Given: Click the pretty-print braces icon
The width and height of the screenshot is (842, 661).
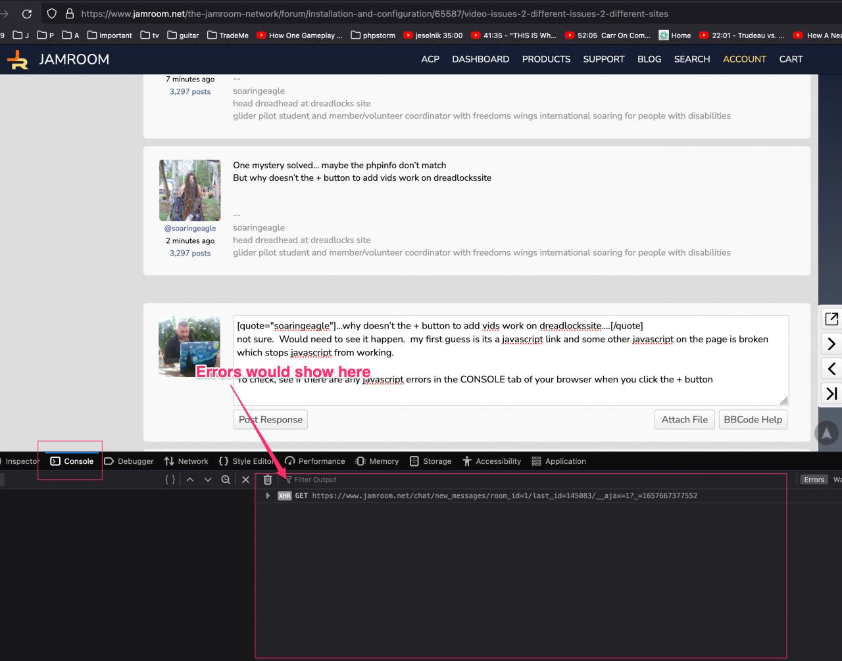Looking at the screenshot, I should (170, 480).
